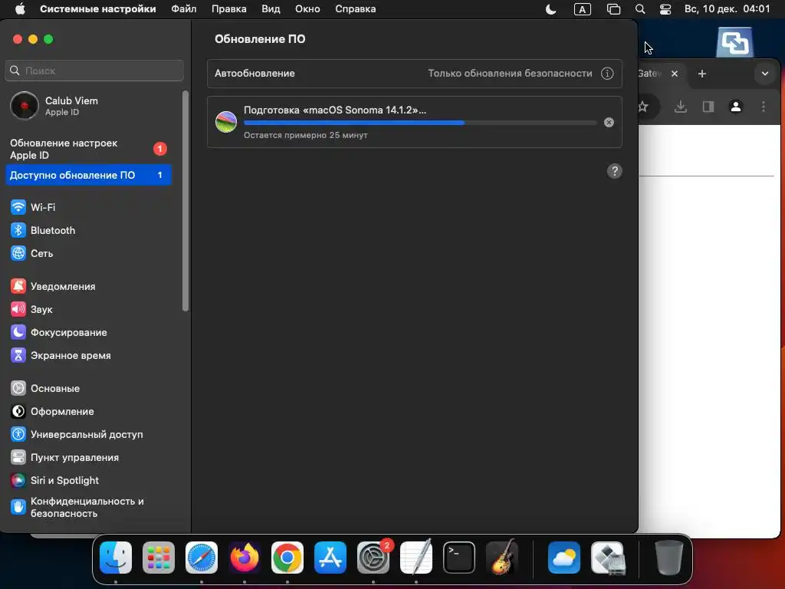Open Экранное время settings
Image resolution: width=785 pixels, height=589 pixels.
click(90, 355)
